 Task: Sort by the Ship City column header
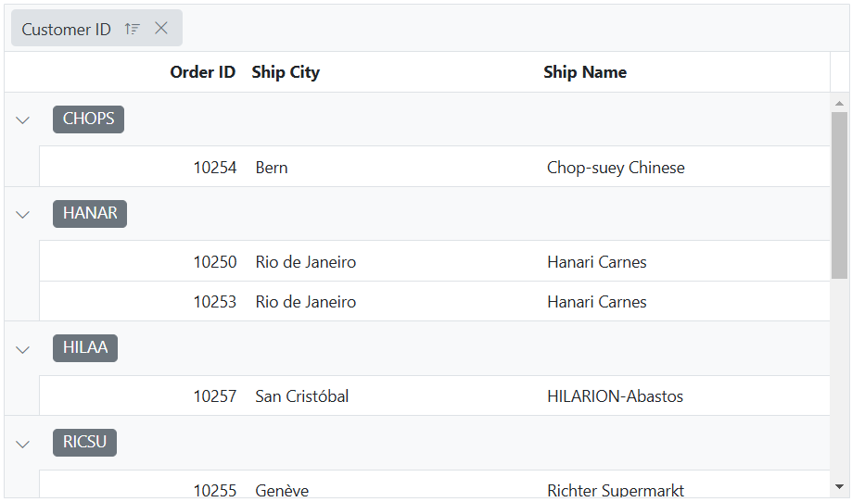pyautogui.click(x=286, y=72)
